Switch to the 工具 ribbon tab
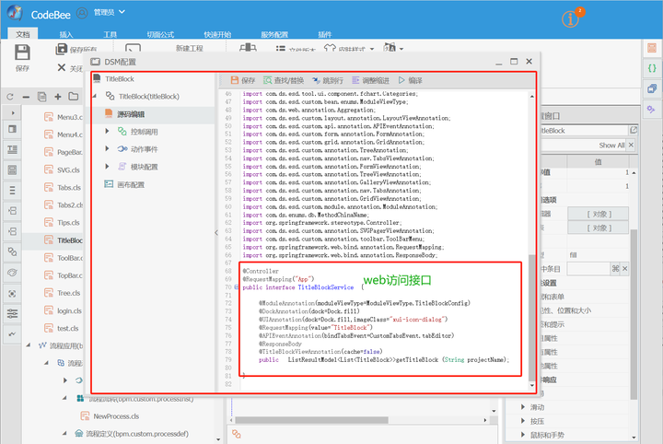The width and height of the screenshot is (663, 444). (110, 34)
